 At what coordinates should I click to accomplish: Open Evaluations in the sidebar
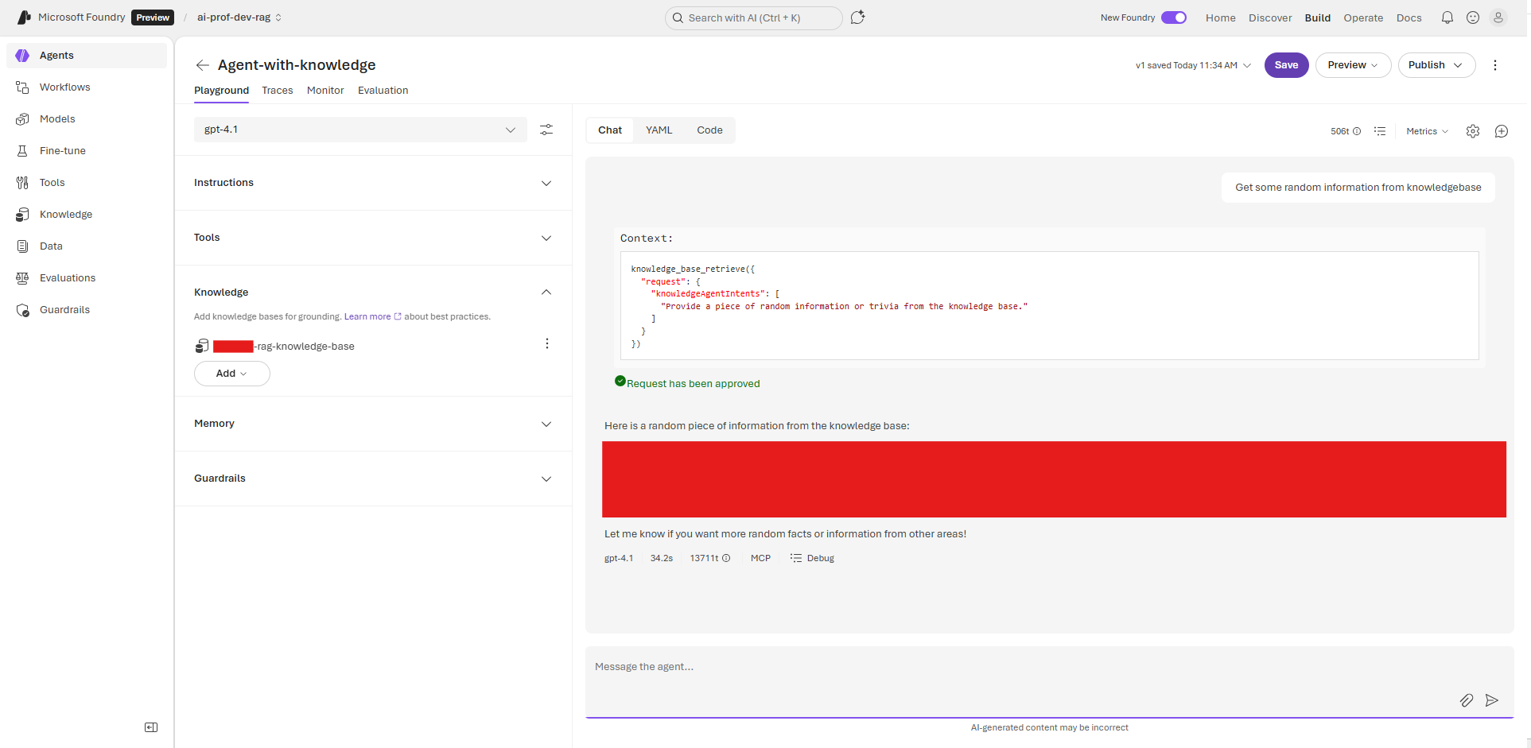[87, 278]
